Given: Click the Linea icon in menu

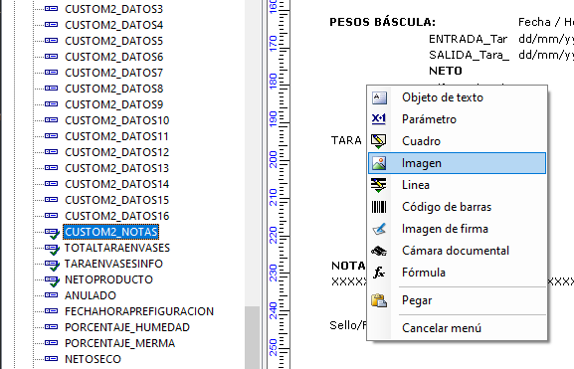Looking at the screenshot, I should [x=378, y=185].
